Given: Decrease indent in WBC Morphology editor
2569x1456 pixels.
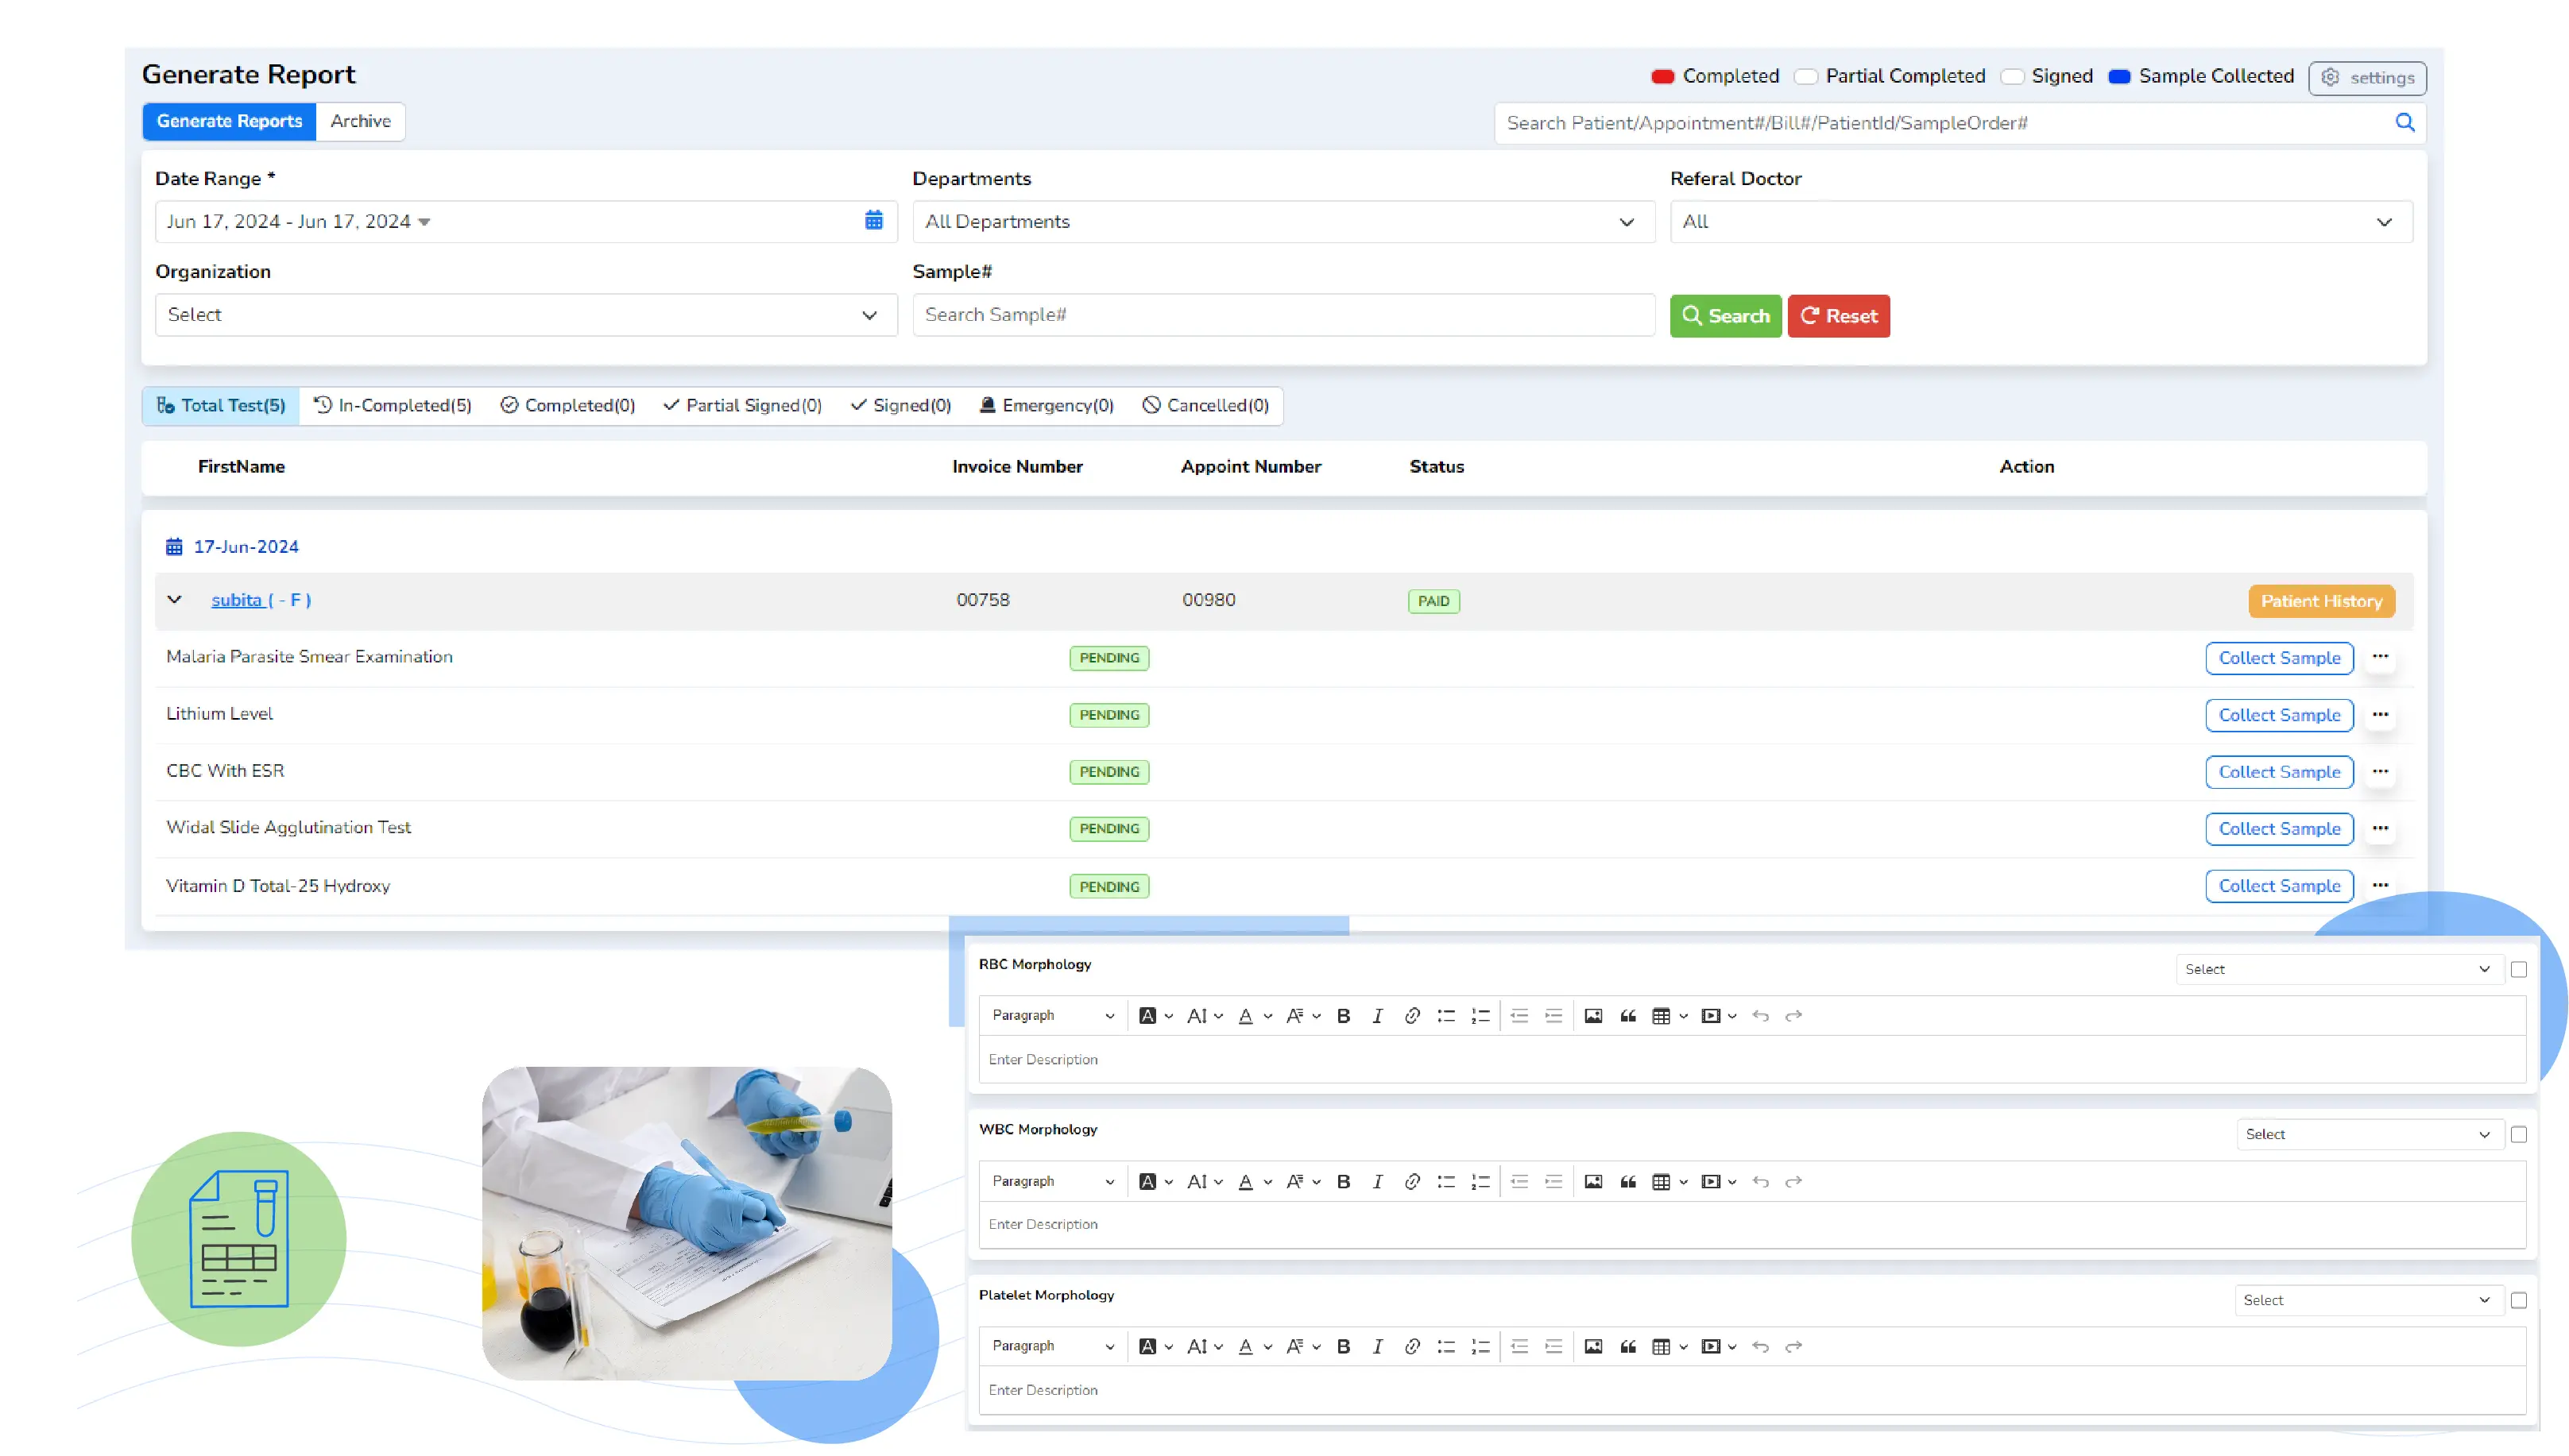Looking at the screenshot, I should (x=1519, y=1181).
